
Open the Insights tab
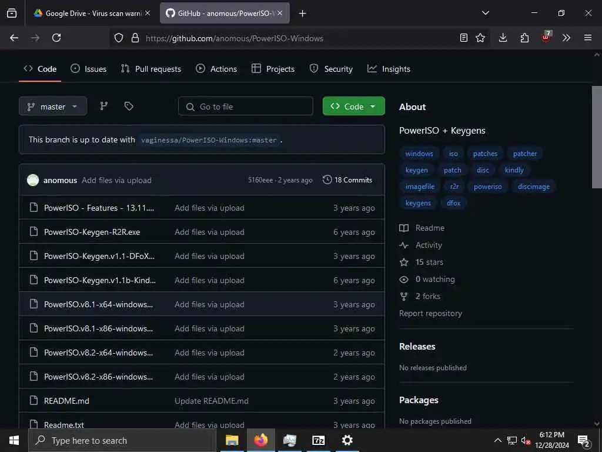coord(389,69)
